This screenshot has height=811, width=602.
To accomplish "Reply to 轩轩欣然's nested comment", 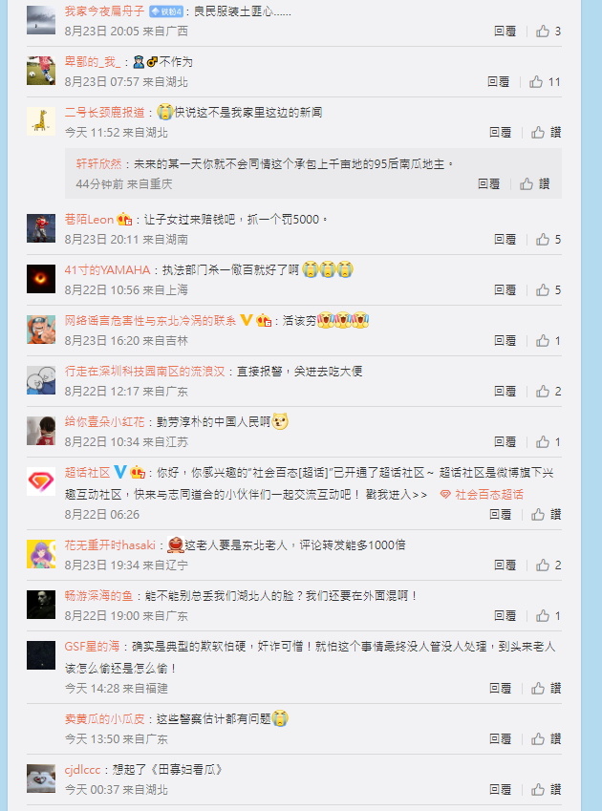I will click(488, 183).
